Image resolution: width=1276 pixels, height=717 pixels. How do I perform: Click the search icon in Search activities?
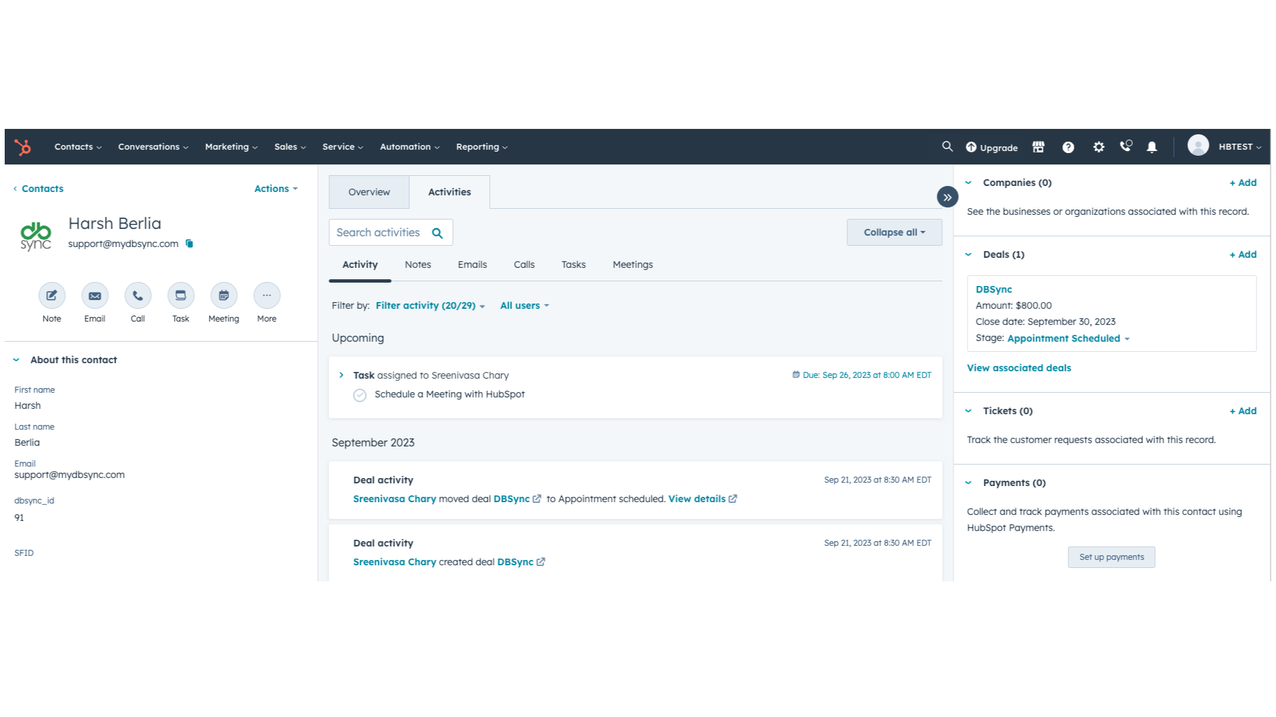tap(437, 233)
